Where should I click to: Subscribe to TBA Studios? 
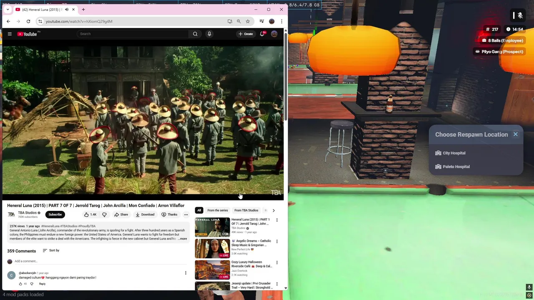tap(55, 215)
